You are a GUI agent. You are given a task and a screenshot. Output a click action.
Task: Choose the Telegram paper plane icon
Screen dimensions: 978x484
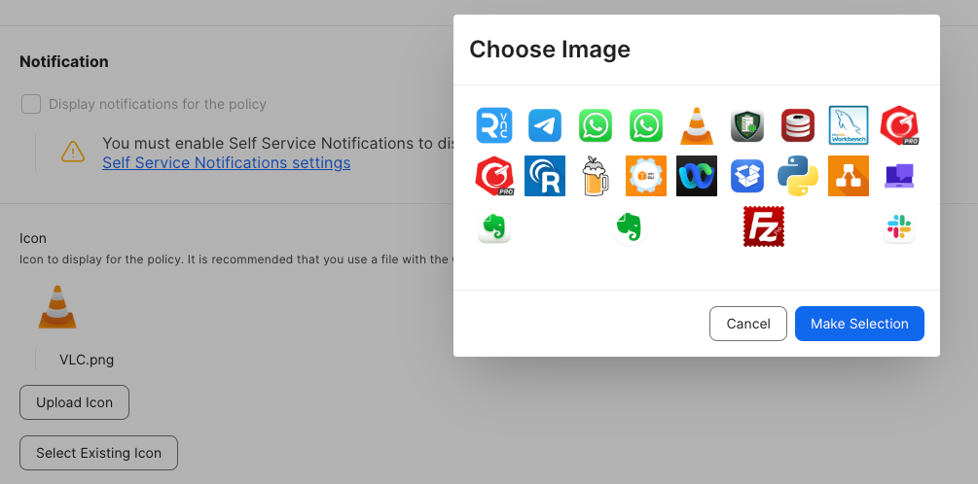tap(545, 125)
